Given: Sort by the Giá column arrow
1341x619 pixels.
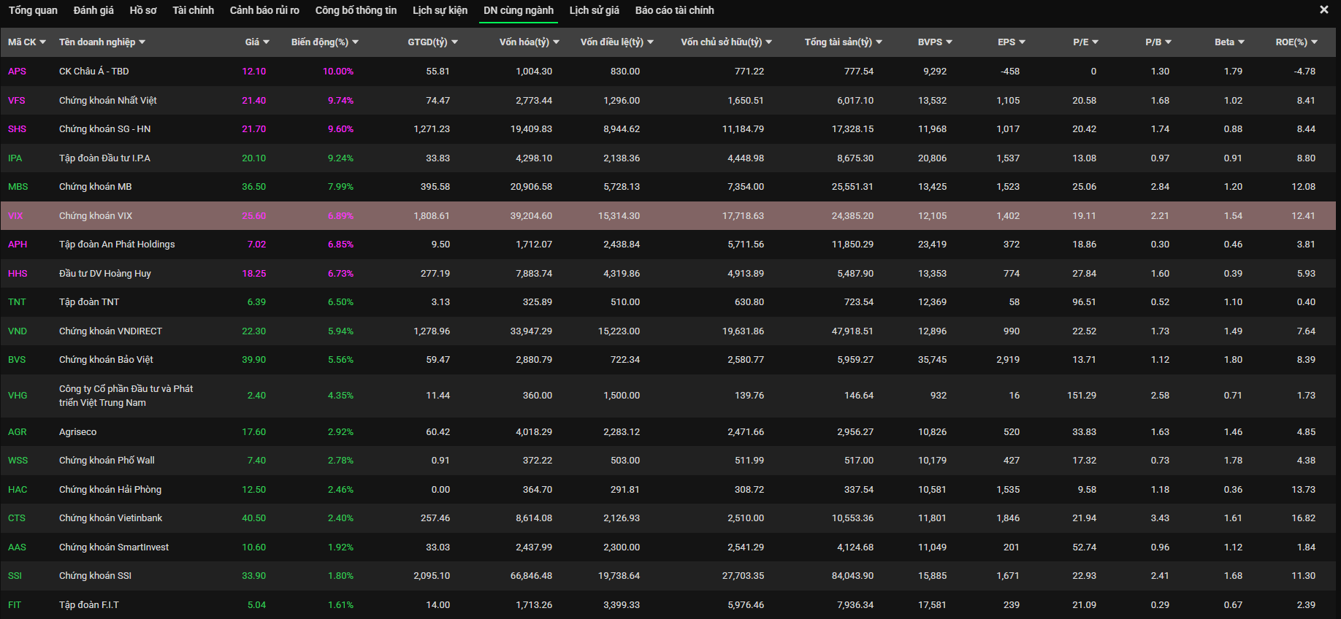Looking at the screenshot, I should click(266, 42).
